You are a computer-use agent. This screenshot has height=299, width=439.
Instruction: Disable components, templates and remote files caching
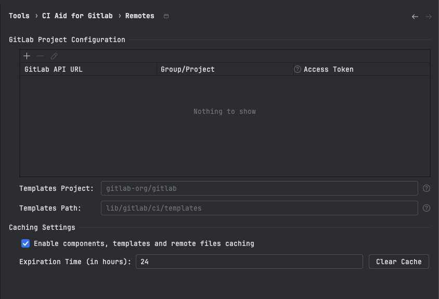(25, 243)
